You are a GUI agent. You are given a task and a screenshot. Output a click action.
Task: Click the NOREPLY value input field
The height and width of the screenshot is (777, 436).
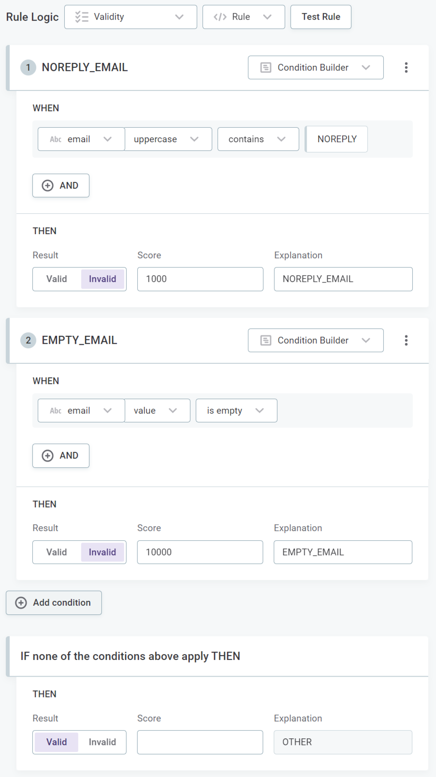(337, 139)
